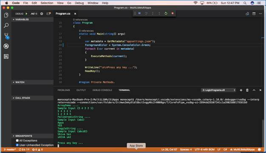266x153 pixels.
Task: Click the feedback smiley in status bar
Action: (x=259, y=150)
